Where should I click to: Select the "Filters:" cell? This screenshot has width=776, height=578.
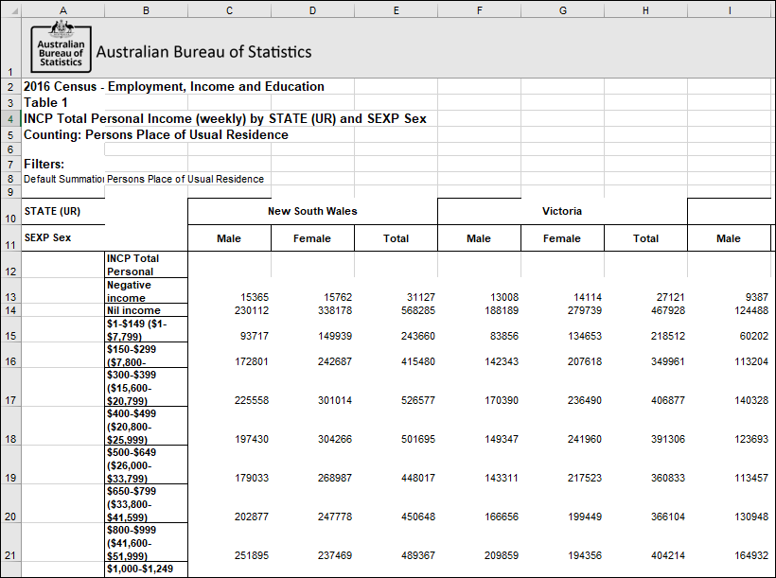click(x=63, y=162)
